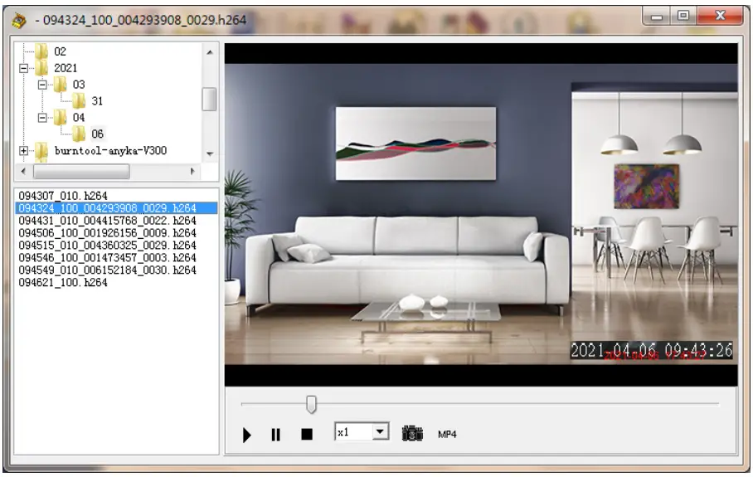Pause the video playback

(x=275, y=435)
